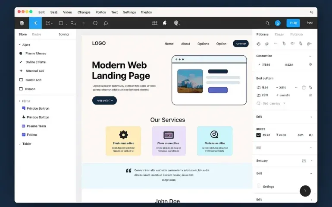Open the grid components icon
Screen dimensions: 332x207
[155, 23]
